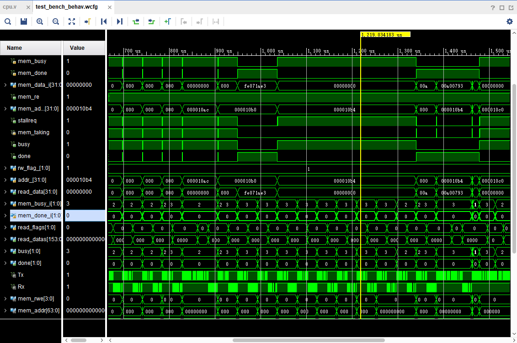Select the test_bench_behav.wcfg tab
The width and height of the screenshot is (517, 343).
tap(67, 7)
